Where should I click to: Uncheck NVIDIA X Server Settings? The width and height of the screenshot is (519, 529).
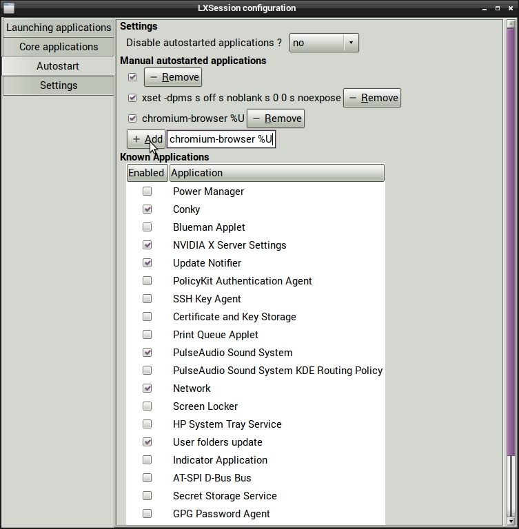coord(147,245)
